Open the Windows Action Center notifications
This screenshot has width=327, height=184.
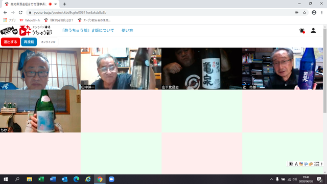(319, 179)
